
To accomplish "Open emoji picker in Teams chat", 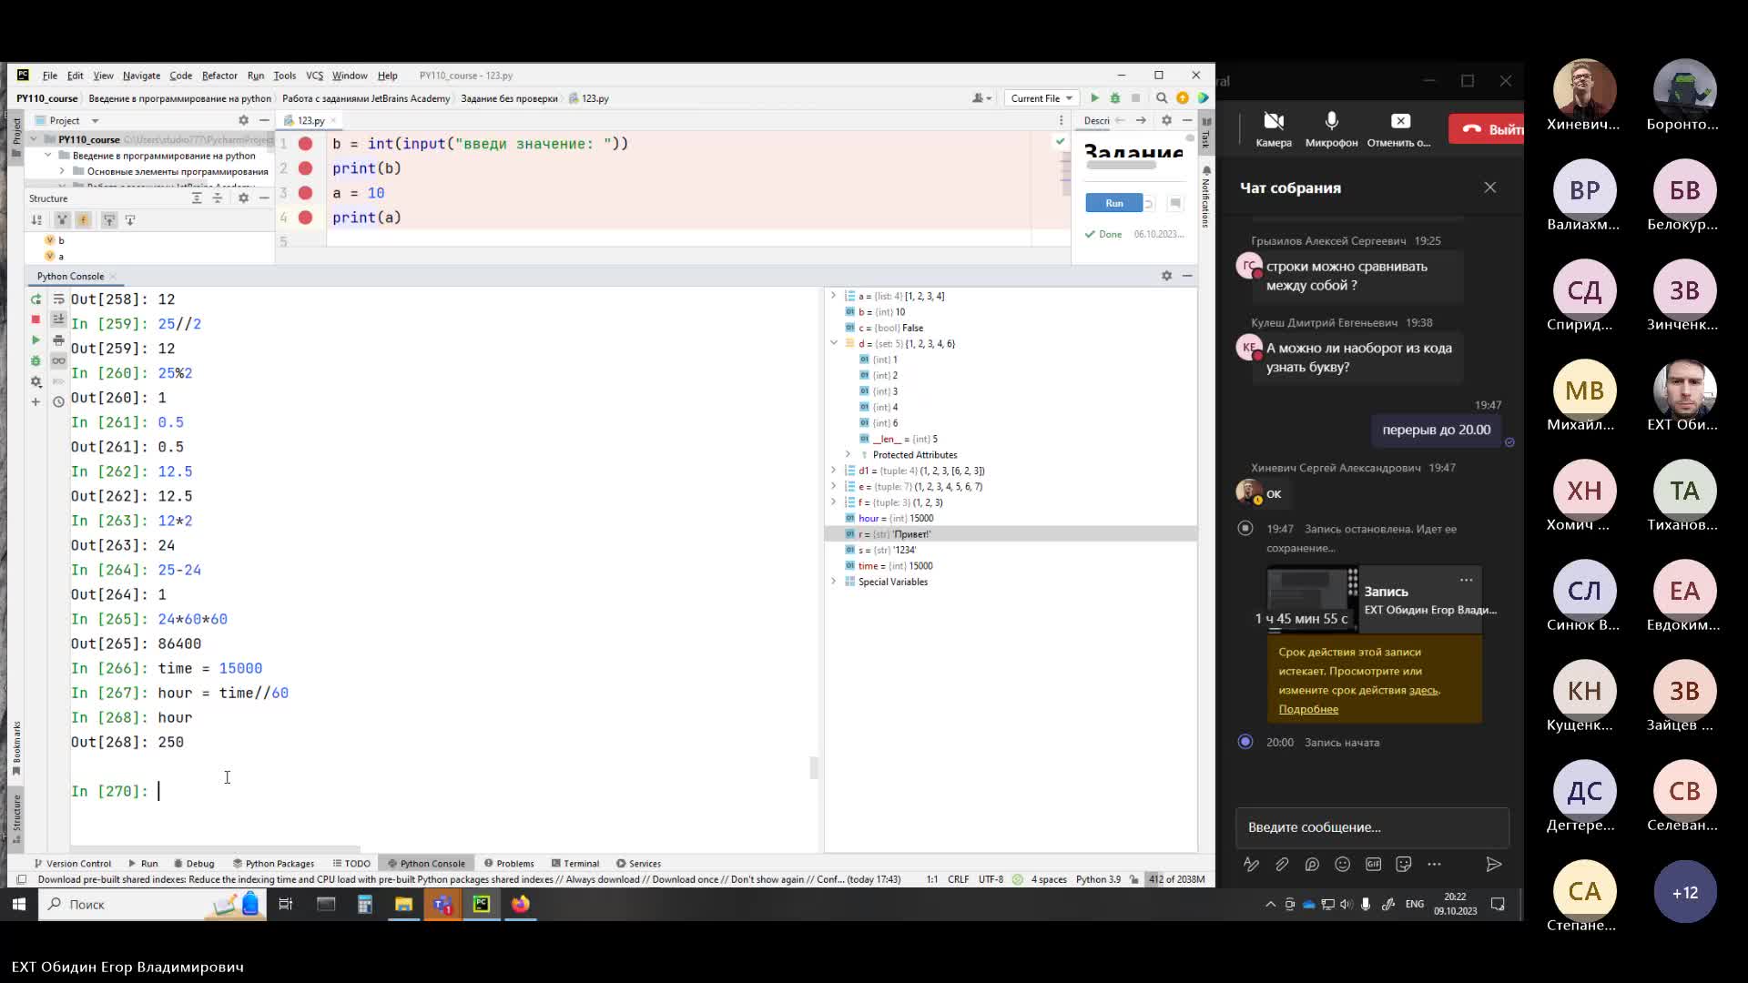I will click(x=1342, y=864).
